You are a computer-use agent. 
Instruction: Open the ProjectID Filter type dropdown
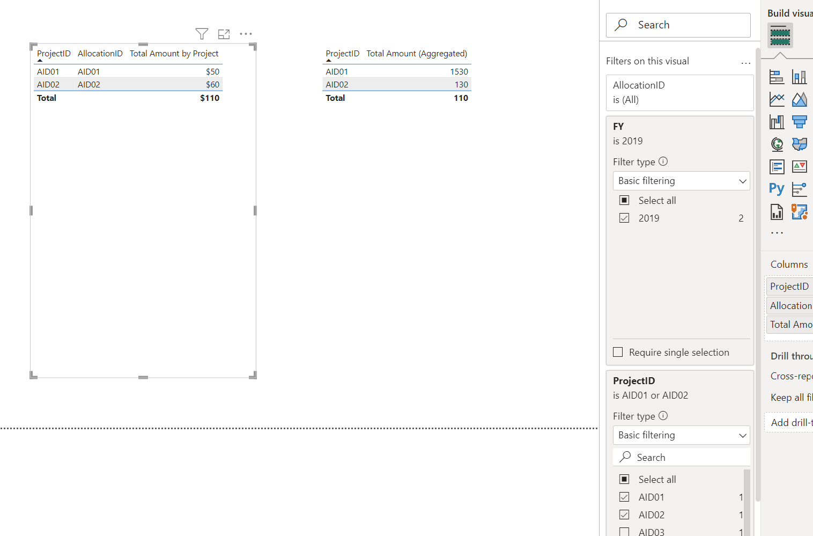[681, 435]
